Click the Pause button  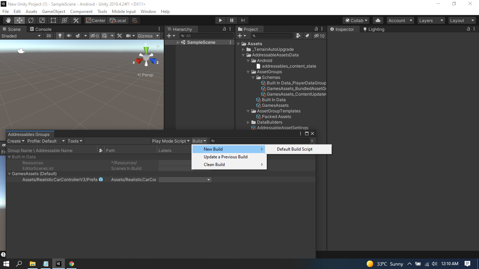tap(232, 20)
